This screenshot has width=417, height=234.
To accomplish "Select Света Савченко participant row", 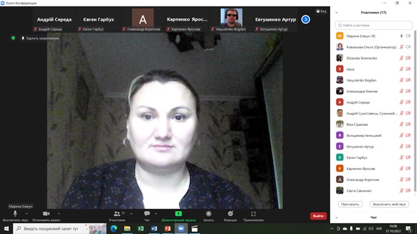I will (x=374, y=191).
